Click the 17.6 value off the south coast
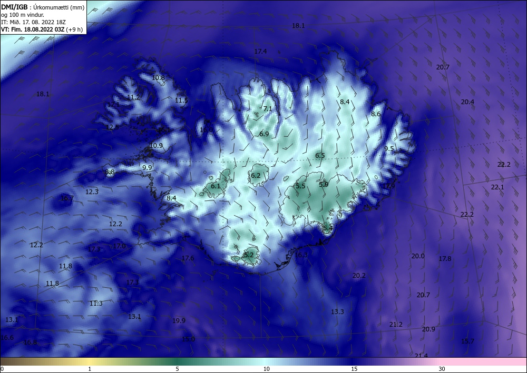527x373 pixels. coord(188,258)
